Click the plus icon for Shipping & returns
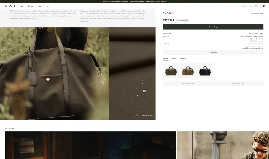This screenshot has width=269, height=159. point(233,84)
